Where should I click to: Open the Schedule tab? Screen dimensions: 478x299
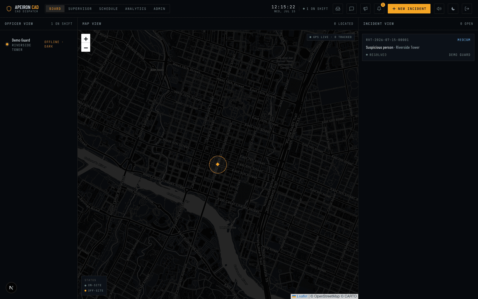click(x=108, y=9)
